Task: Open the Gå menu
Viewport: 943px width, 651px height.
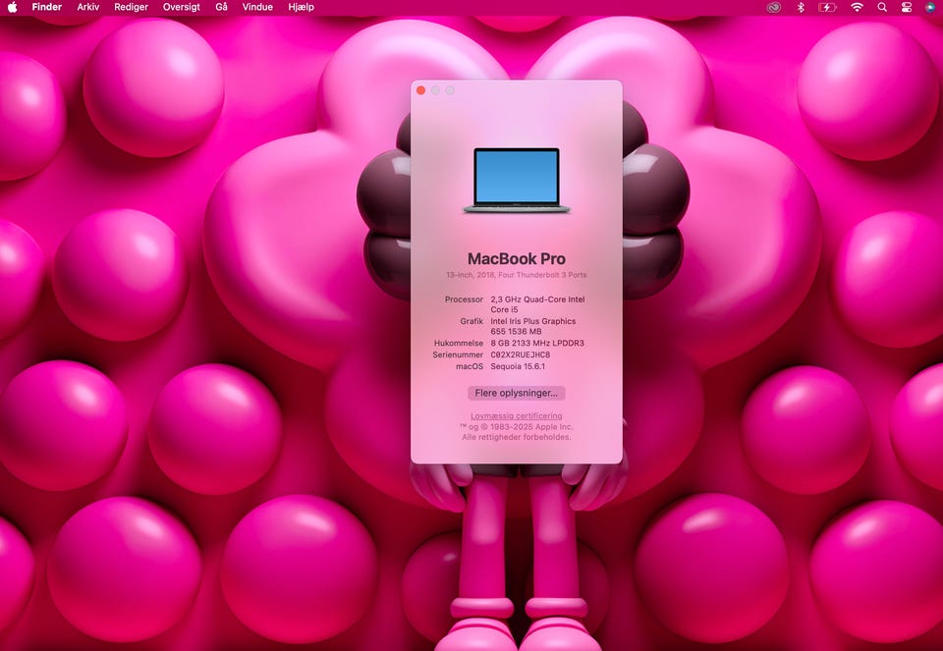Action: coord(221,7)
